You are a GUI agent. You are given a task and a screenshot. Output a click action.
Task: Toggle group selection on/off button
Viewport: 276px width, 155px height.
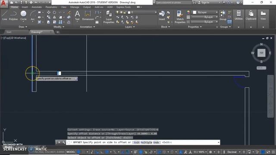click(x=229, y=22)
